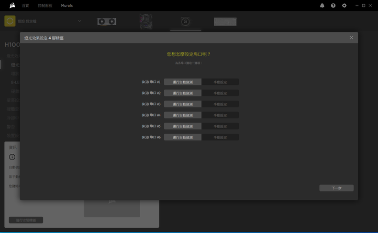Open the 控制面板 dashboard tab

[45, 6]
